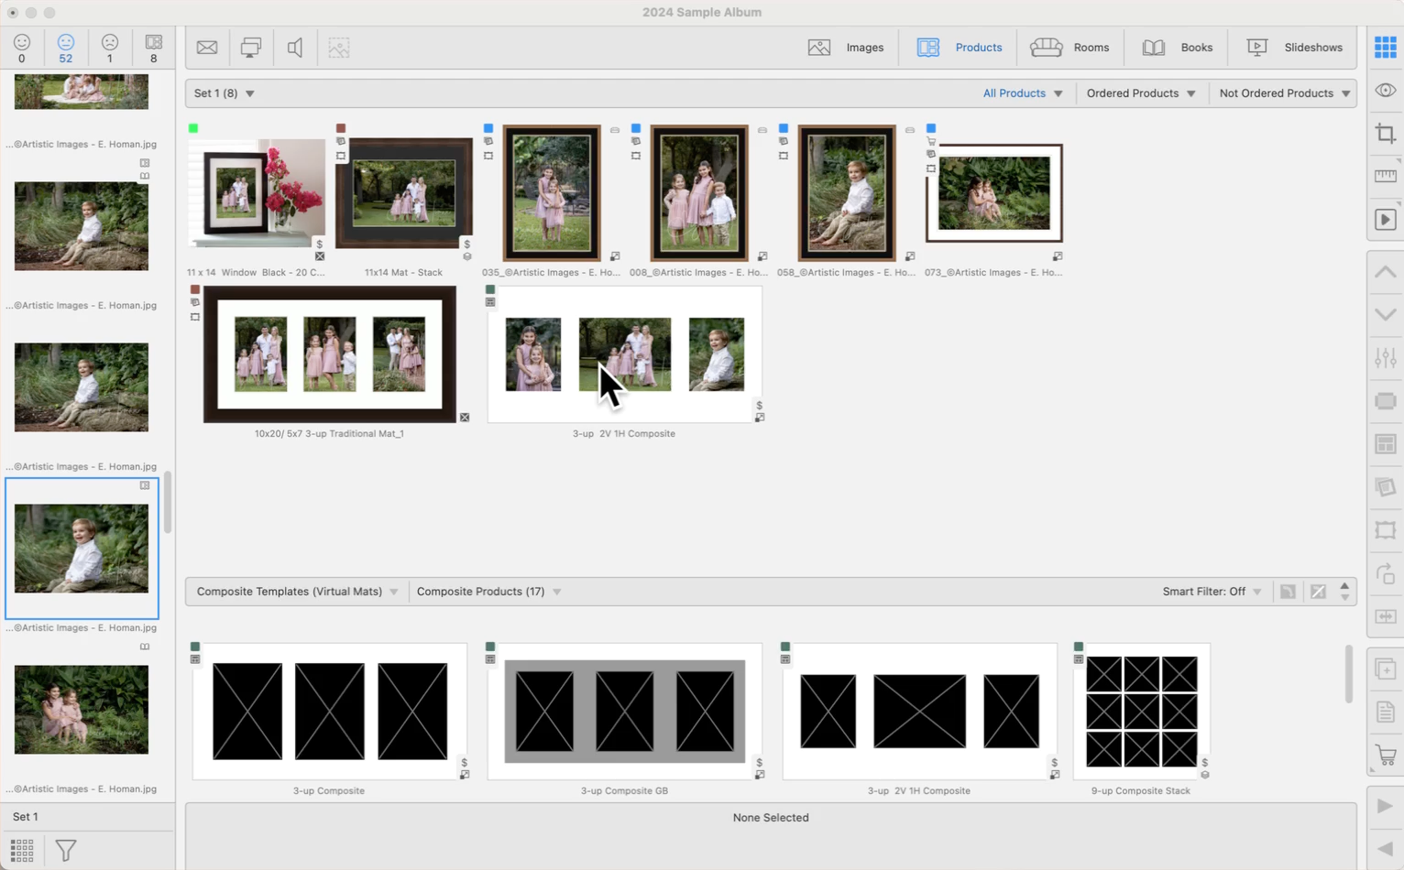Click the grid view icon at top right
This screenshot has height=870, width=1404.
[1385, 48]
